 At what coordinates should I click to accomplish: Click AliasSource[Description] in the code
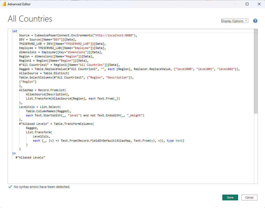[x=47, y=94]
